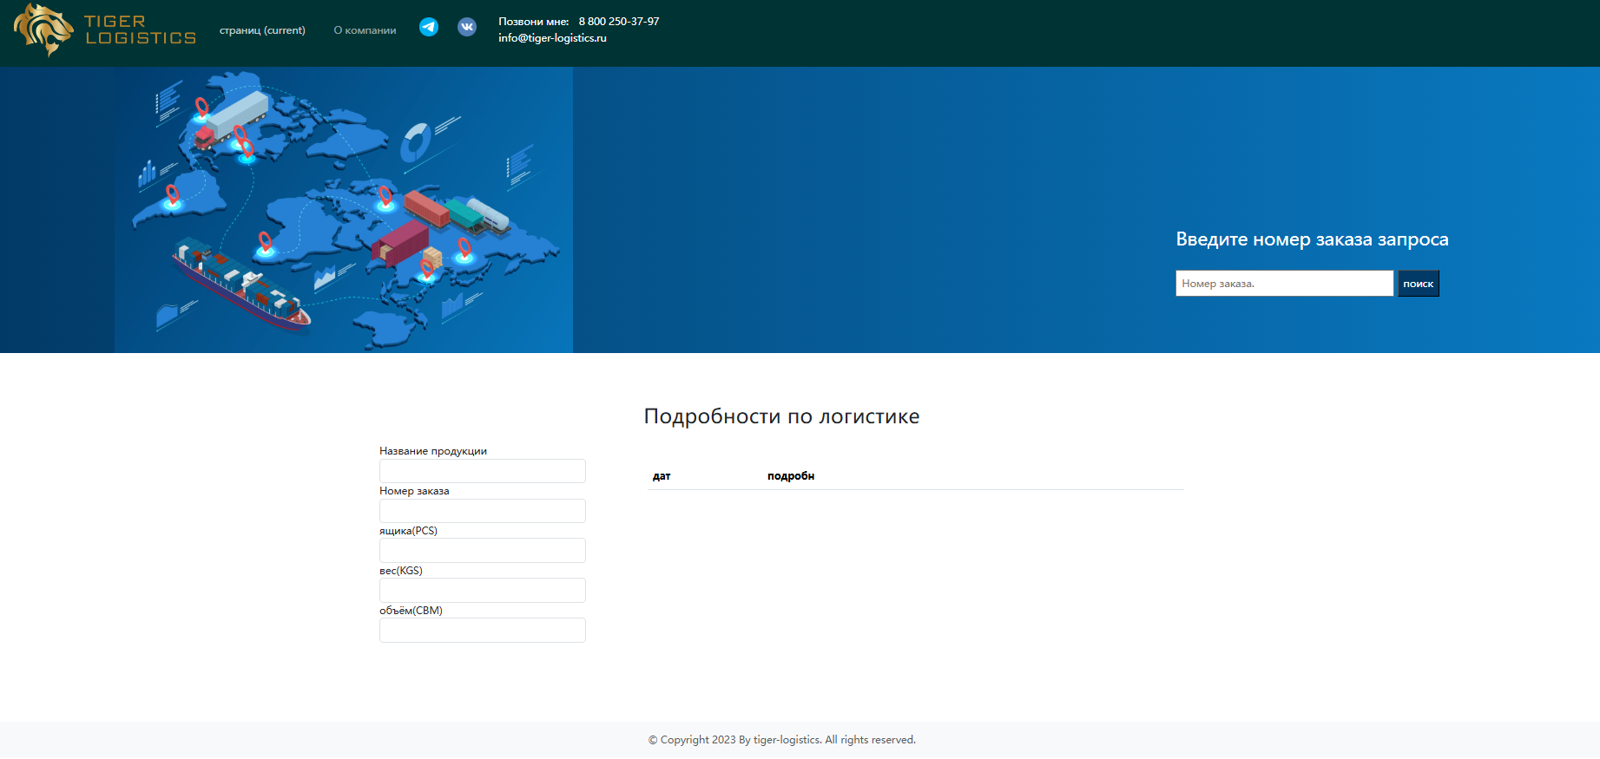Viewport: 1600px width, 759px height.
Task: Click the подробн column header
Action: click(791, 476)
